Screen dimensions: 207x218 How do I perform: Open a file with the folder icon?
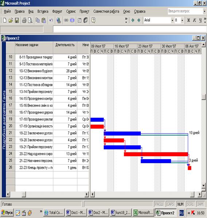[11, 20]
